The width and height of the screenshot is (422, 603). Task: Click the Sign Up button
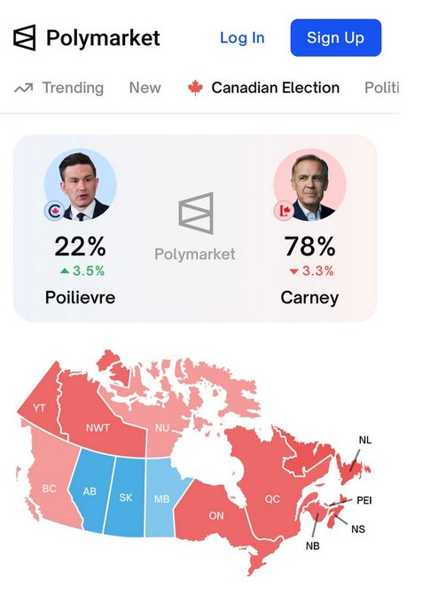point(336,37)
